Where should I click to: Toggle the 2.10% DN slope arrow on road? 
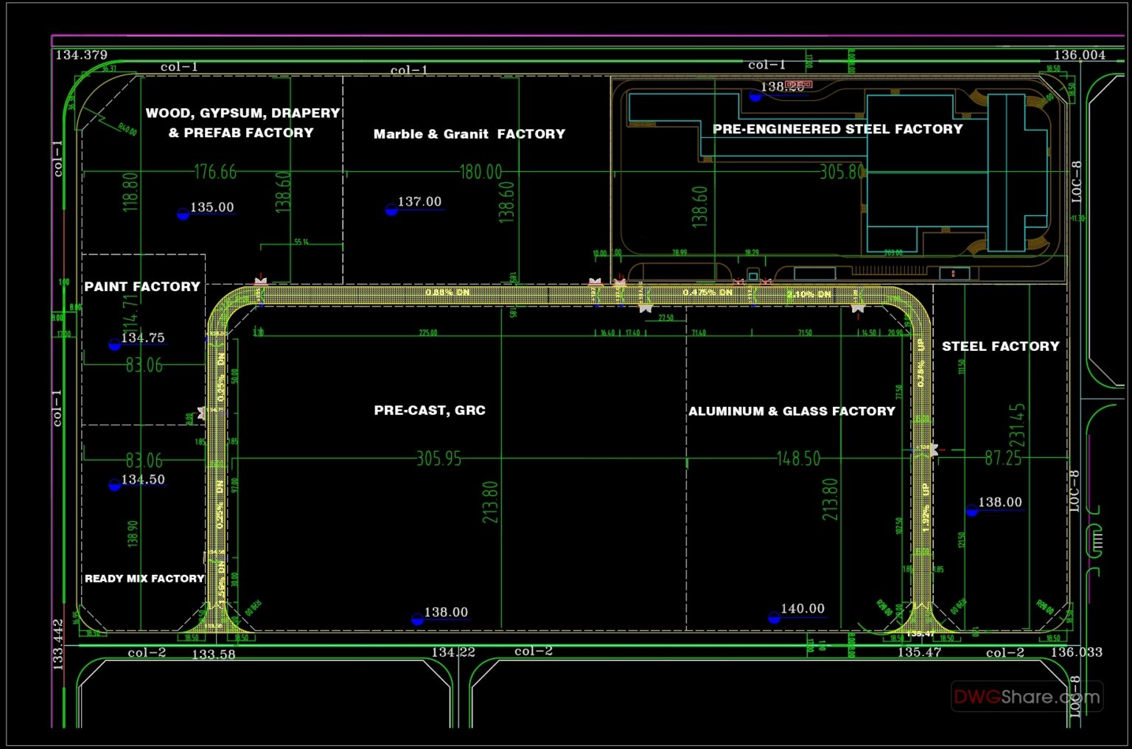pos(809,293)
